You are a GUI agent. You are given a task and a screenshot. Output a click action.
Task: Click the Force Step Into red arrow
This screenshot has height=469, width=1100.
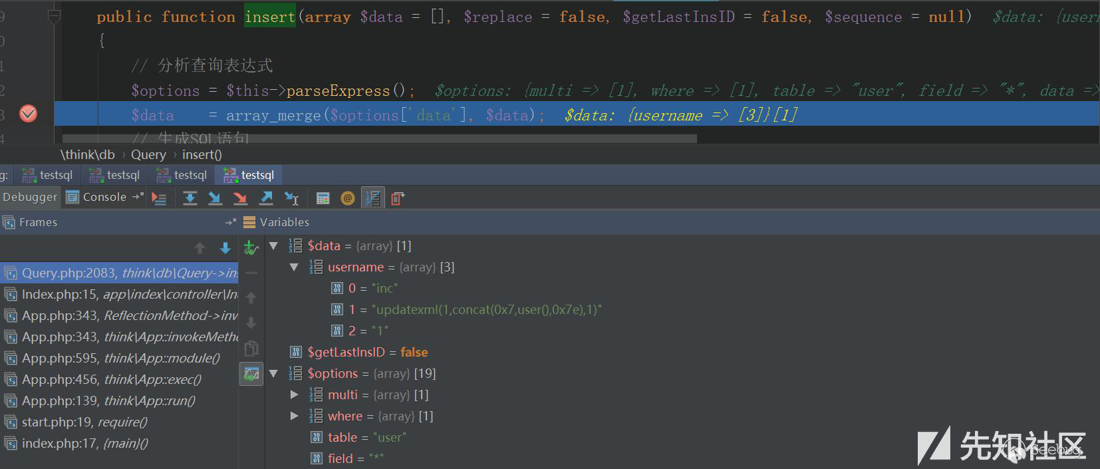[240, 198]
